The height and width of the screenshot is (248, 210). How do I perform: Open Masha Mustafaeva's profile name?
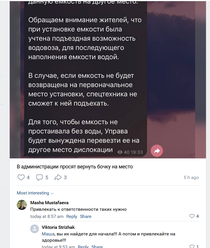[49, 202]
